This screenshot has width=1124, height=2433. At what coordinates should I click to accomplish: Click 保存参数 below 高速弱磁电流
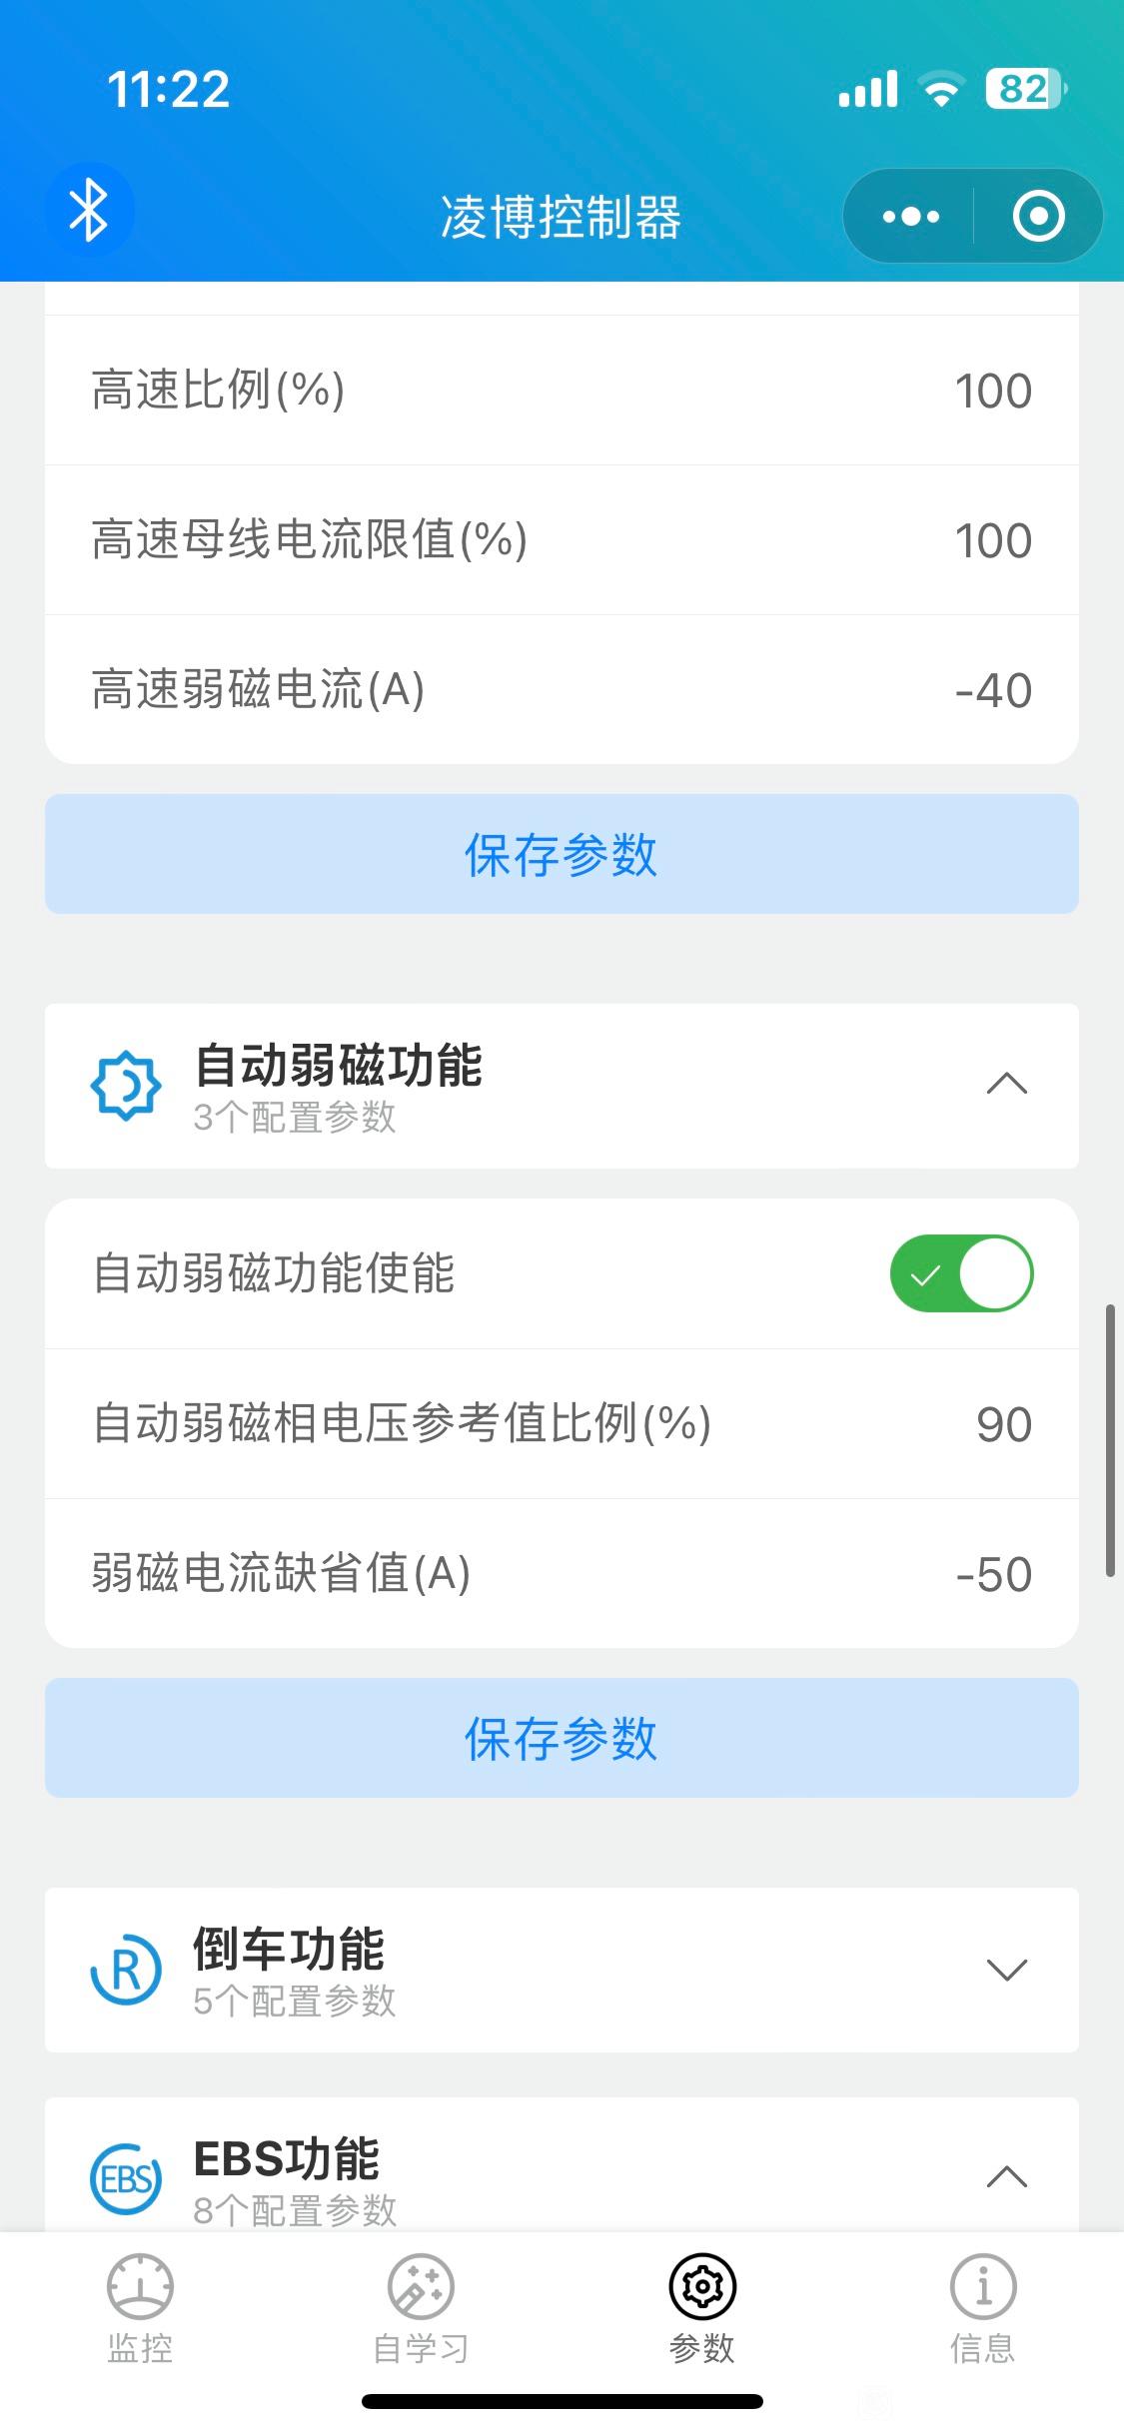[x=562, y=854]
